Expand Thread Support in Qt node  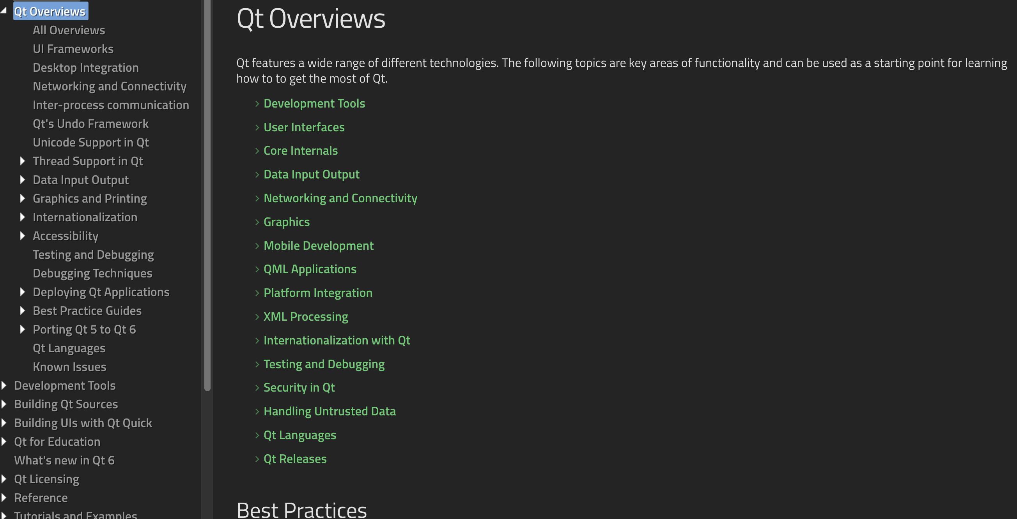point(23,161)
